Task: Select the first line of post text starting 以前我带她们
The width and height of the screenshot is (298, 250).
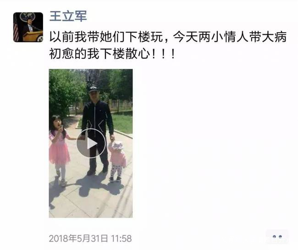Action: [x=168, y=37]
